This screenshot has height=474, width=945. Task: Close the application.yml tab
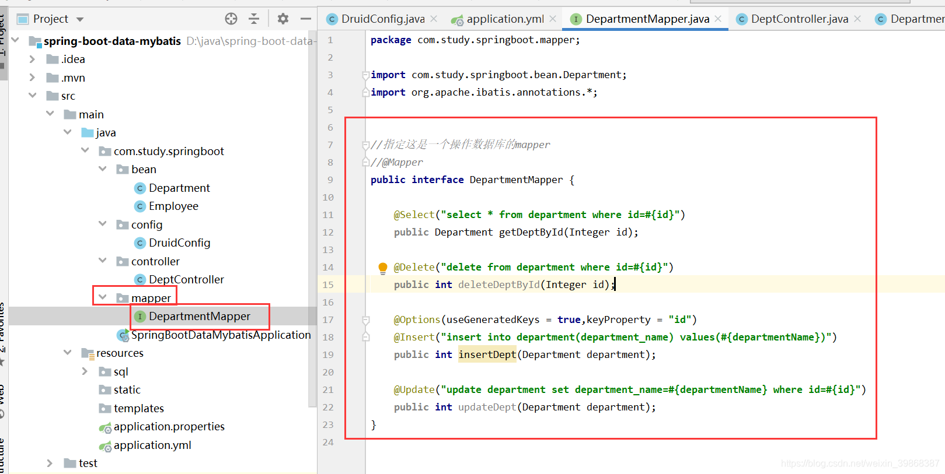point(553,19)
